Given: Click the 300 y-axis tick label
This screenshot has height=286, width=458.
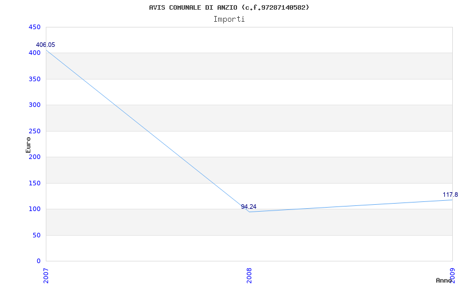Looking at the screenshot, I should pos(34,105).
